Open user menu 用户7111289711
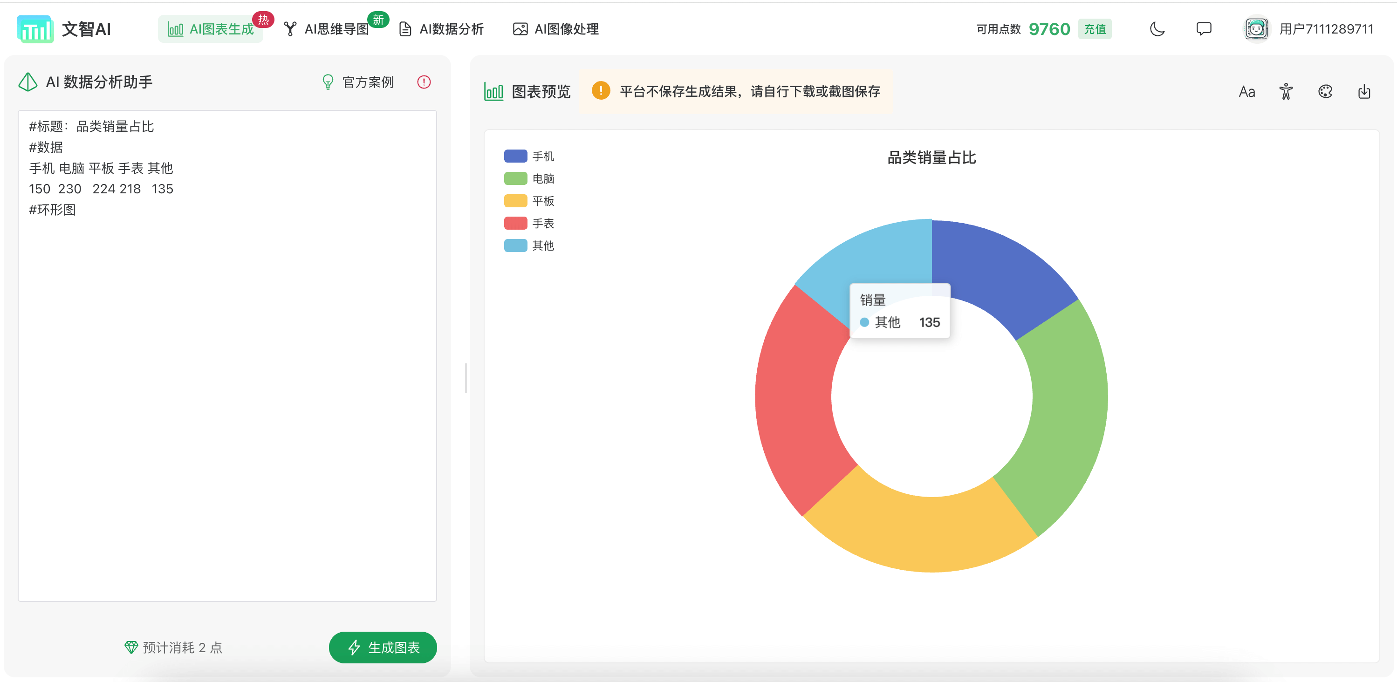 pos(1326,29)
